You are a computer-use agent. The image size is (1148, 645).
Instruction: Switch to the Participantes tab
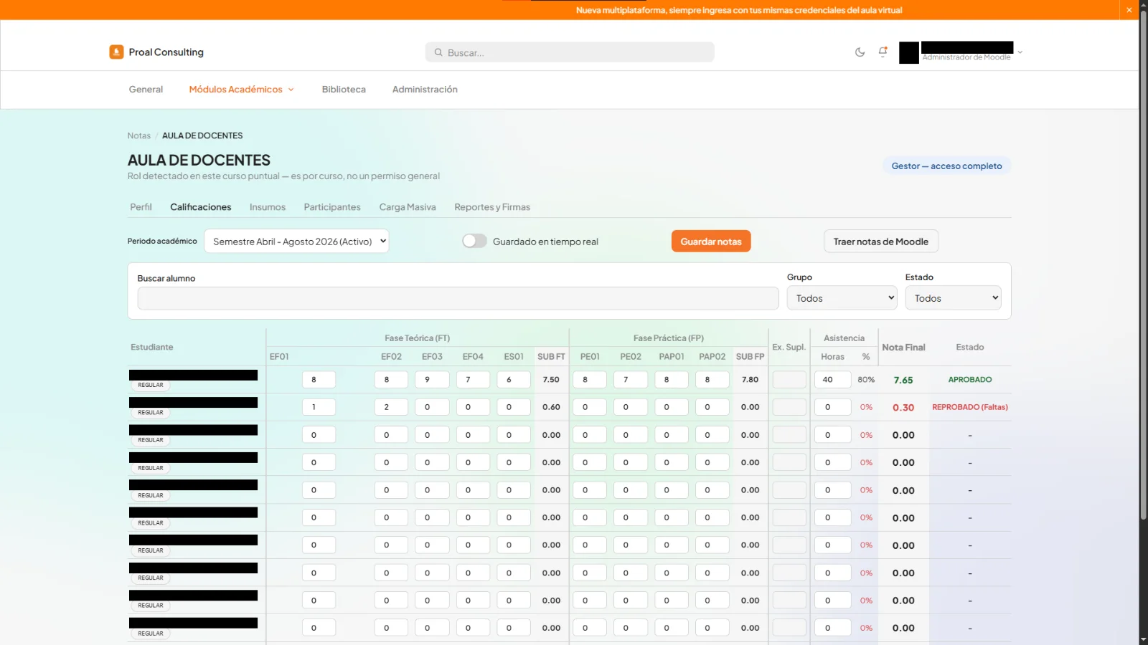point(332,207)
